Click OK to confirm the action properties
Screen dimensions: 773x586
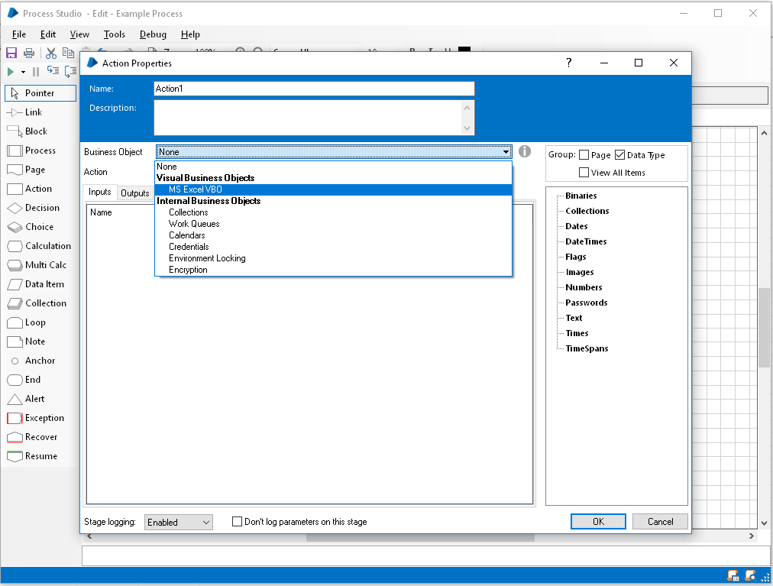coord(597,521)
